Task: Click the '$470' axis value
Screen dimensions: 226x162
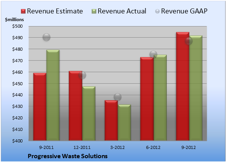Action: point(17,61)
